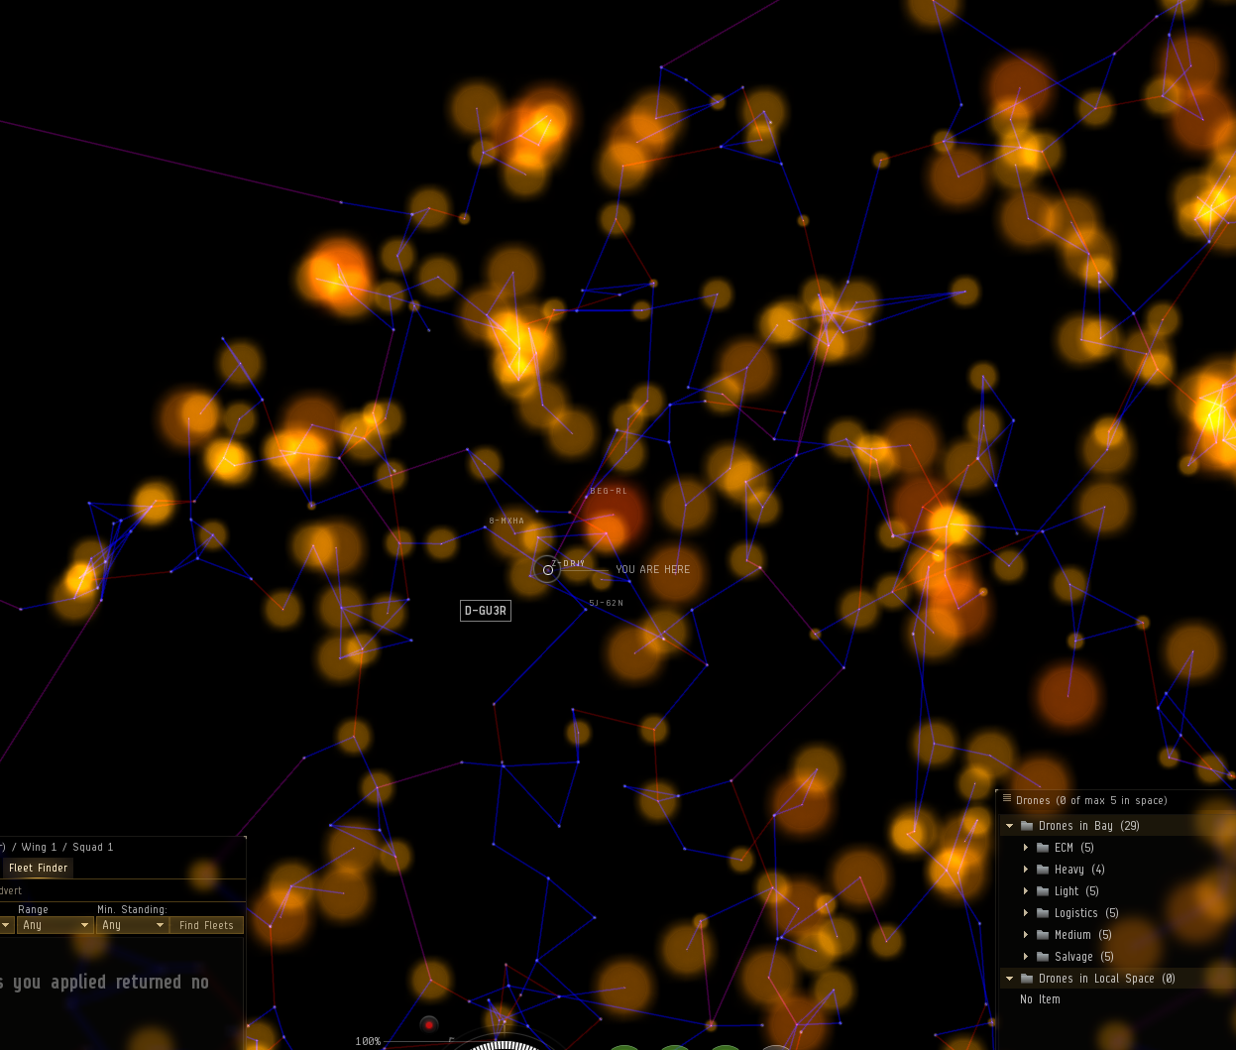Click the Drones in Bay folder icon
This screenshot has height=1050, width=1236.
pos(1027,826)
